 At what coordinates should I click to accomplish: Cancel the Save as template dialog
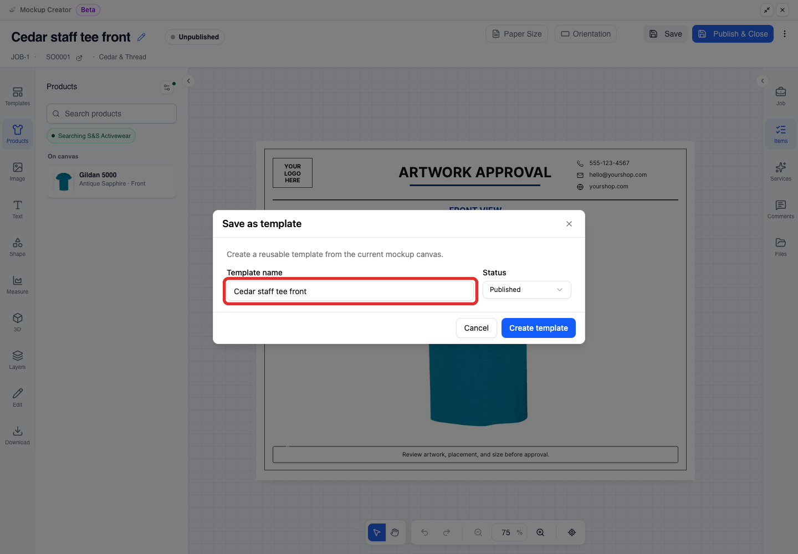(477, 328)
